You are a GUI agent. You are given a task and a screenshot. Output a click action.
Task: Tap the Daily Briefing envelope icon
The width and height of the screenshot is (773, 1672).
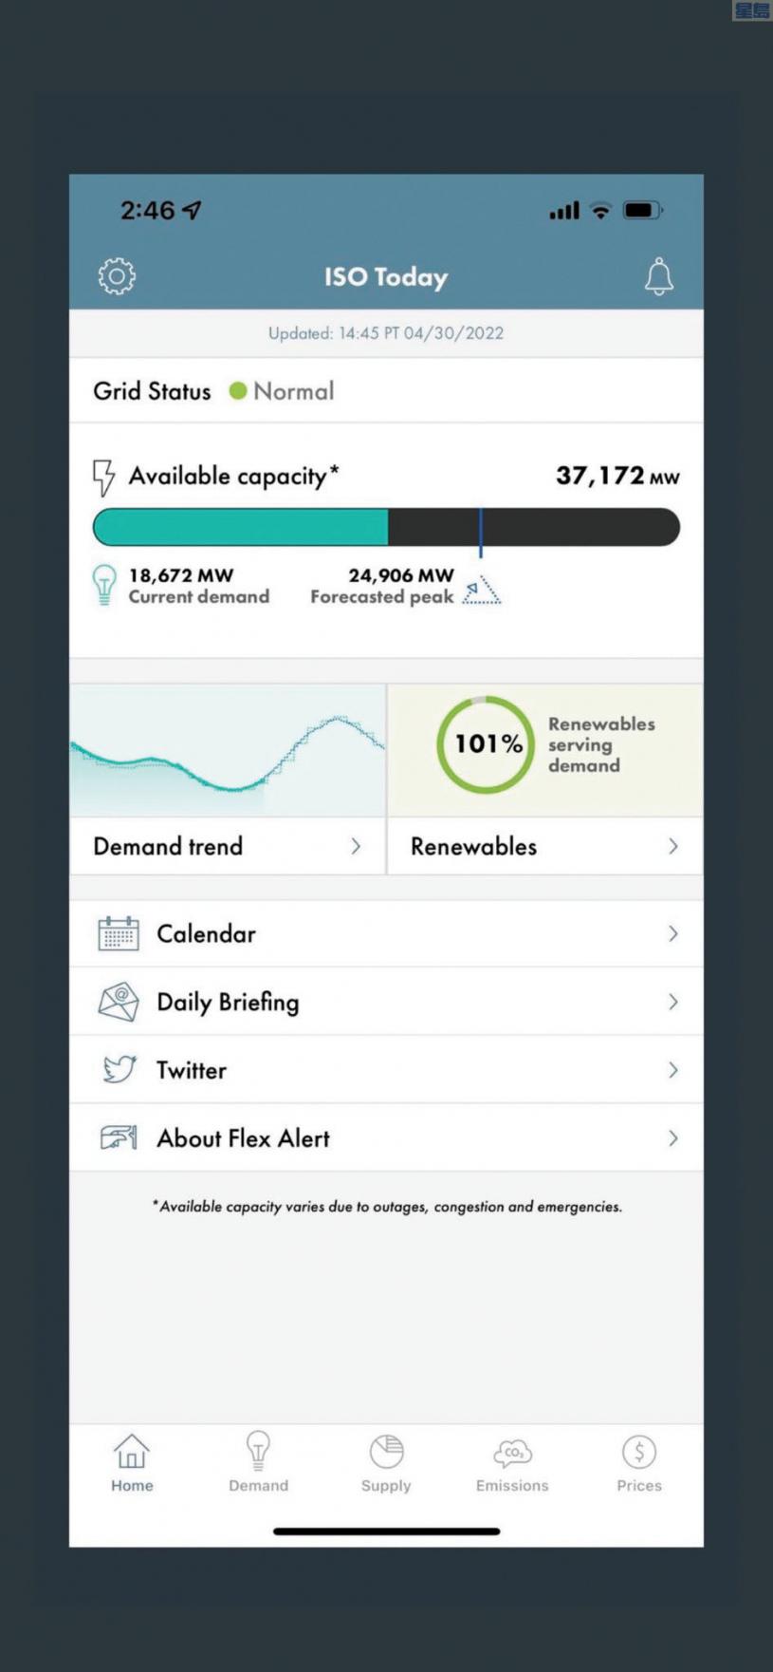click(x=119, y=1002)
